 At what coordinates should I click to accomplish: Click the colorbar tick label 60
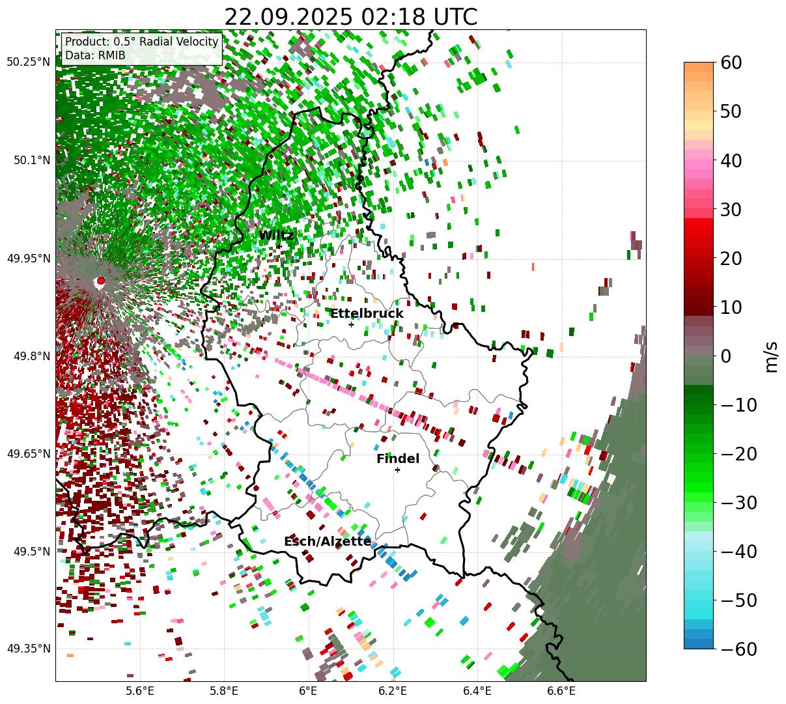[731, 63]
